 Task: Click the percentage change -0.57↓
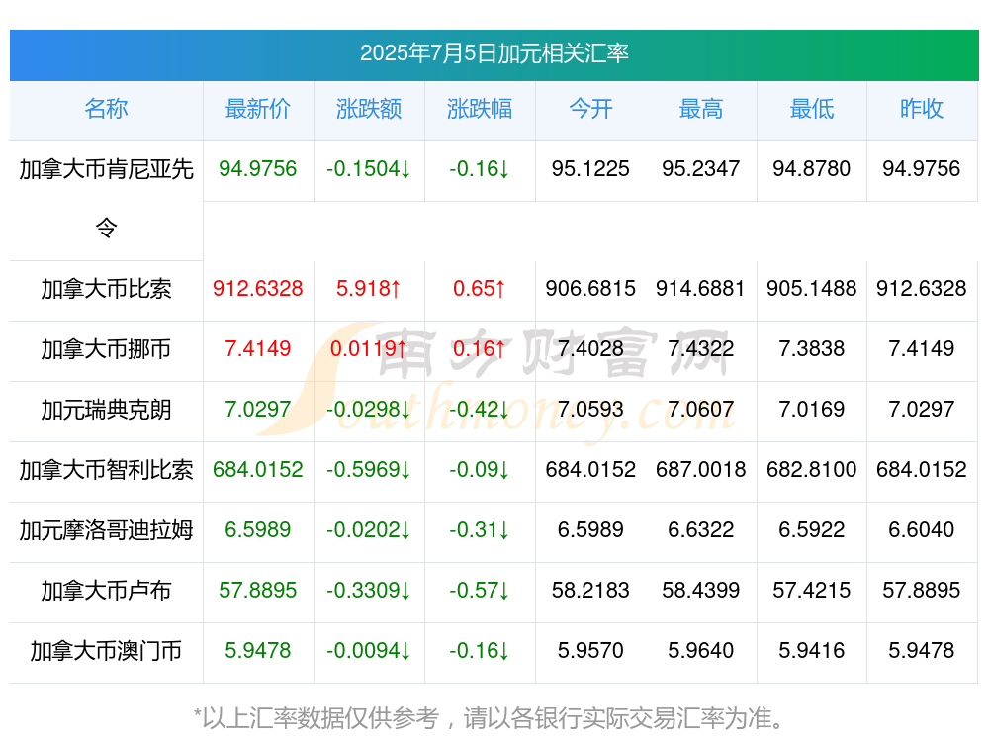point(480,591)
